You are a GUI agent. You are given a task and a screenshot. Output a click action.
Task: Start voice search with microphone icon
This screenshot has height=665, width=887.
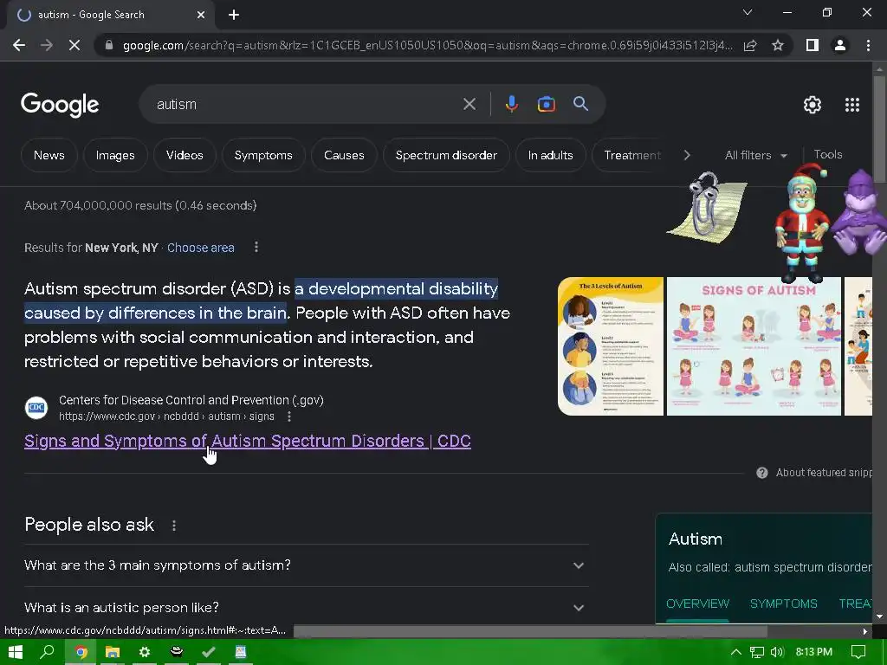click(511, 104)
